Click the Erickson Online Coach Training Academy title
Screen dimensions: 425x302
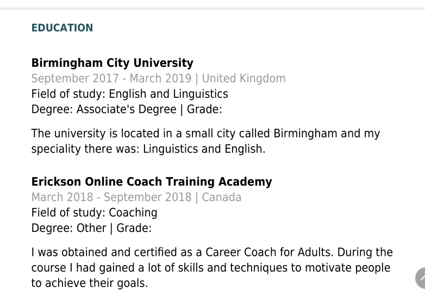tap(152, 181)
